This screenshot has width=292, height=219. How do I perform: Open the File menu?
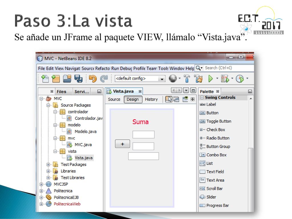[x=41, y=68]
